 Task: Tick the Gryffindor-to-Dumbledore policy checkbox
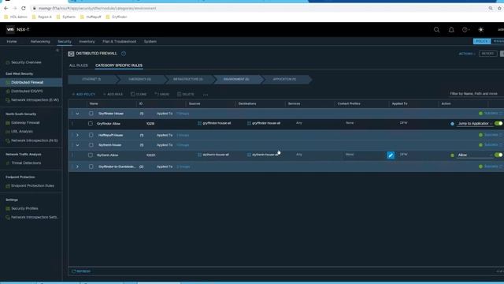(91, 166)
